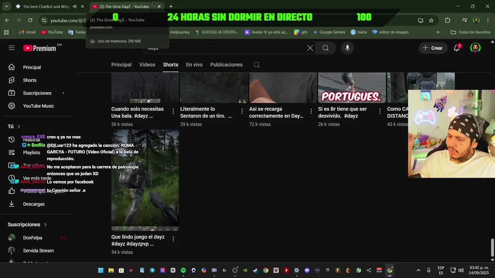Open the midjourney bookmark
Viewport: 495px width, 278px height.
point(180,32)
